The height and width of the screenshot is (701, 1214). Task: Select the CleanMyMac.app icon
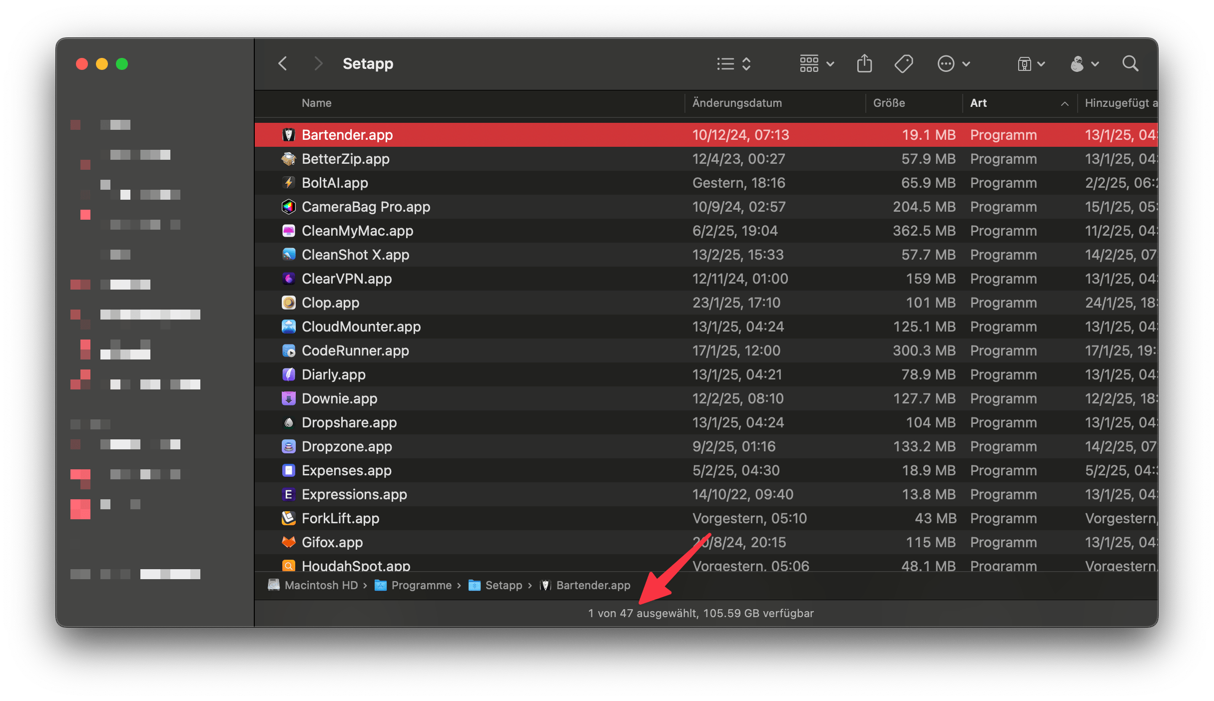(x=289, y=231)
